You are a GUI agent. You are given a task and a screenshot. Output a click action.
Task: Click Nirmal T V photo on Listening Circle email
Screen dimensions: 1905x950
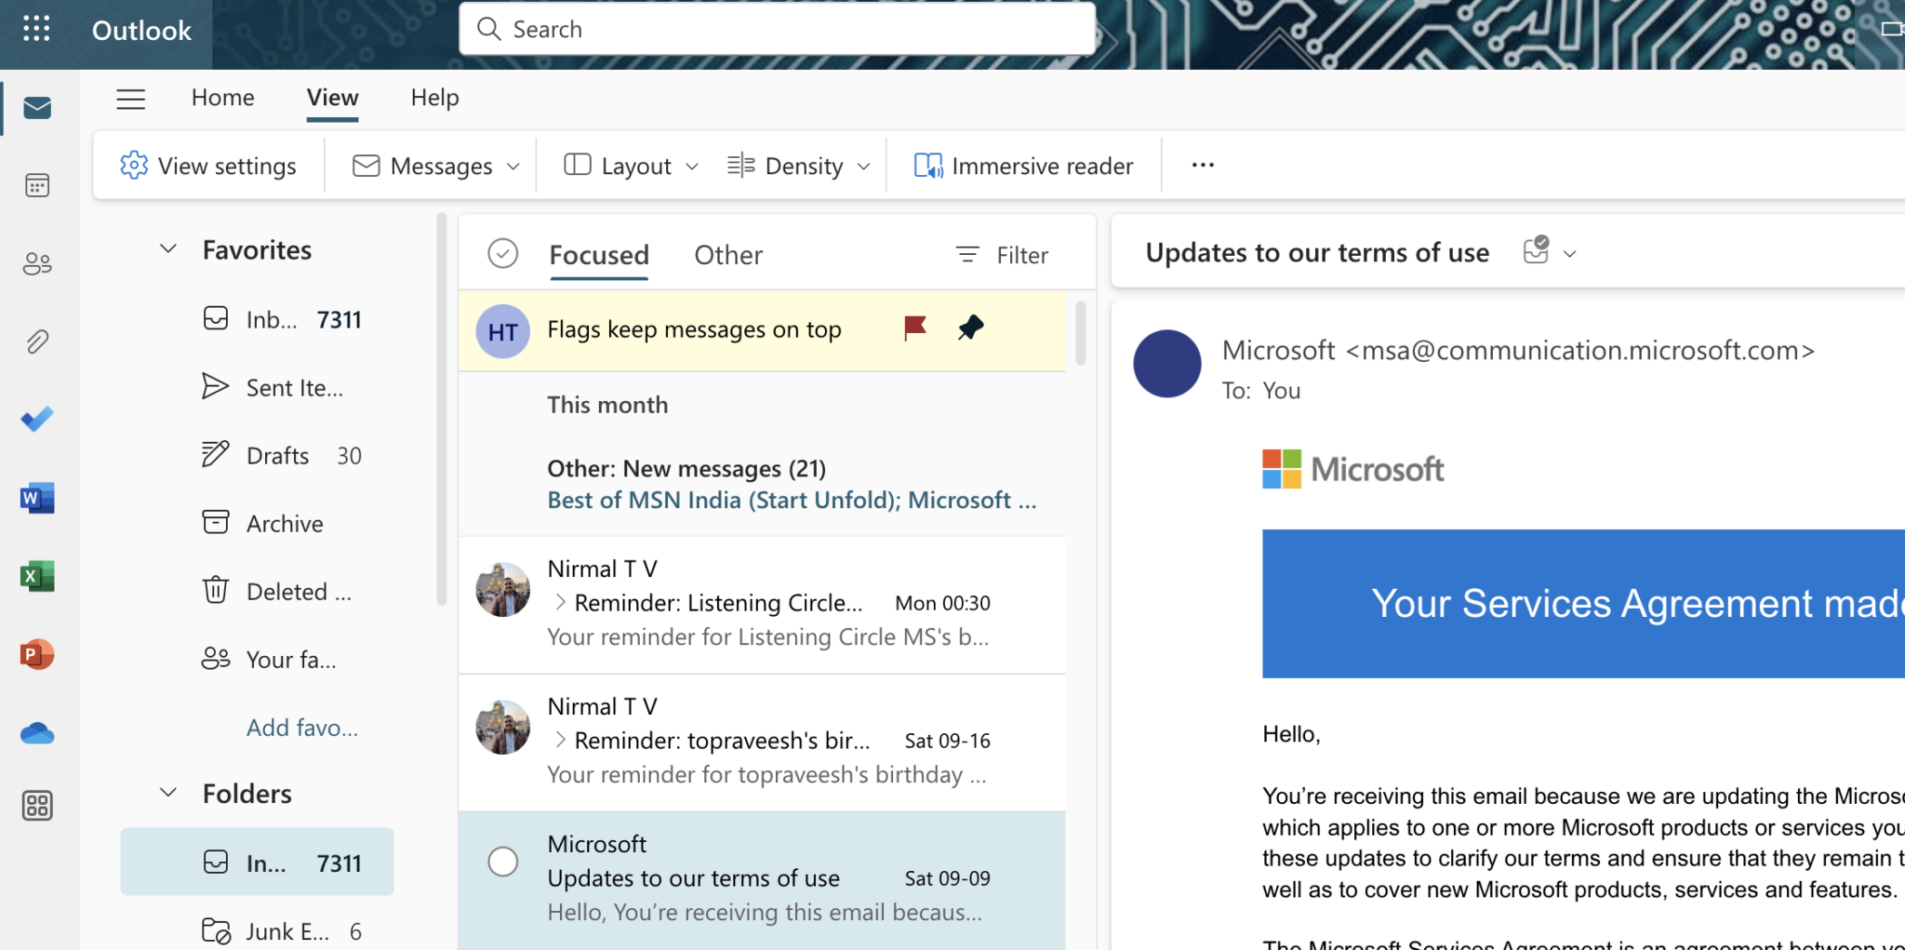pyautogui.click(x=503, y=589)
